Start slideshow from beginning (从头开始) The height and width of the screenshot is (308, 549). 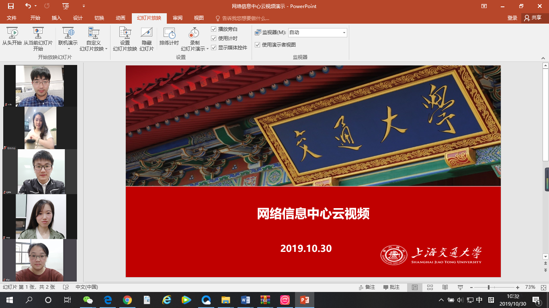pyautogui.click(x=12, y=37)
